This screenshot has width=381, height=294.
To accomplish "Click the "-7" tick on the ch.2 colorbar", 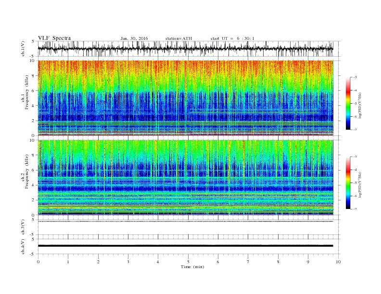I will pos(355,209).
